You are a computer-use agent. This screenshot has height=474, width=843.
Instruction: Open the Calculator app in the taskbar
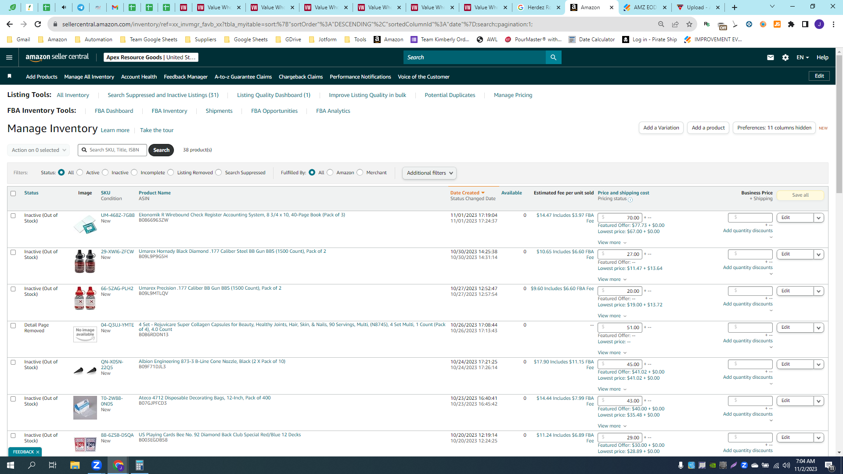coord(140,465)
